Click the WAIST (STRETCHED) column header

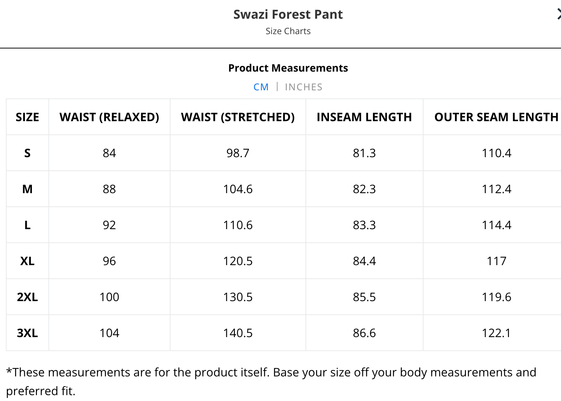238,117
